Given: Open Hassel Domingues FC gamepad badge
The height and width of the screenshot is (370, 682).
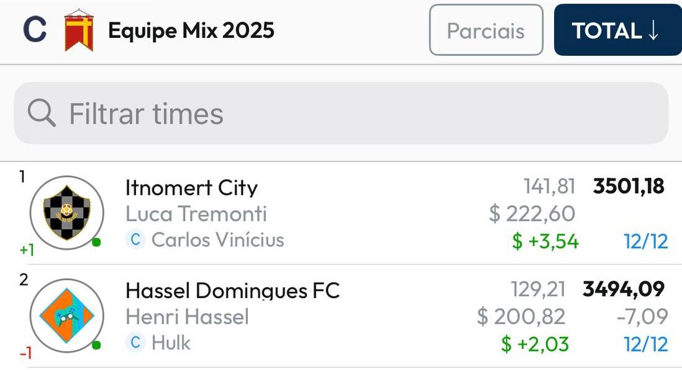Looking at the screenshot, I should click(x=66, y=316).
